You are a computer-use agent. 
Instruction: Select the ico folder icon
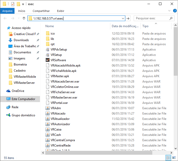click(x=47, y=34)
